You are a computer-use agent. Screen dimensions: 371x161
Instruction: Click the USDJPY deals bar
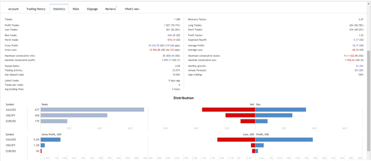(74, 115)
